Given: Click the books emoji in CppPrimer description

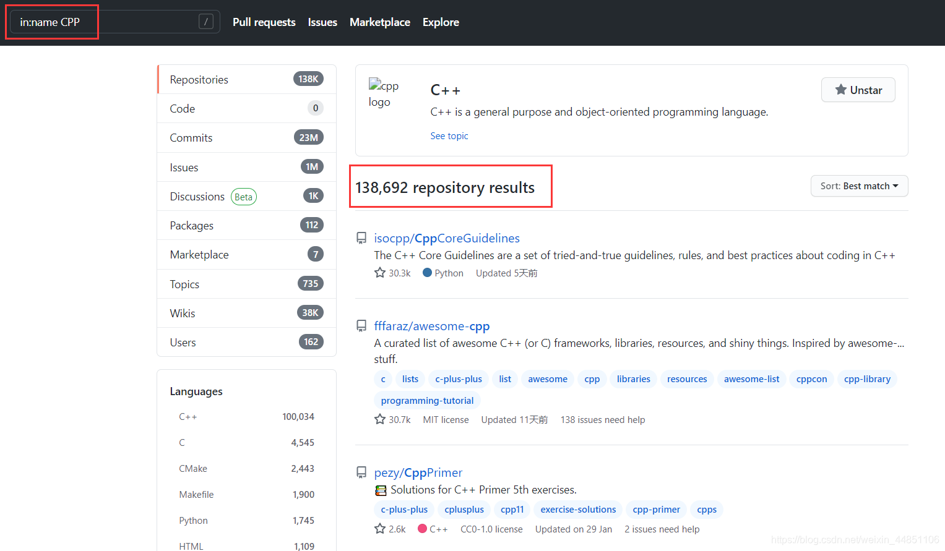Looking at the screenshot, I should click(x=381, y=490).
